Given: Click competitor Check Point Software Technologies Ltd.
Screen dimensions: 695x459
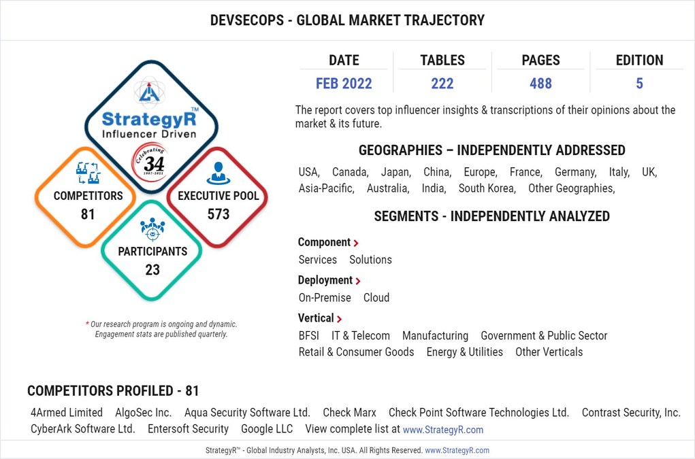Looking at the screenshot, I should [x=479, y=413].
